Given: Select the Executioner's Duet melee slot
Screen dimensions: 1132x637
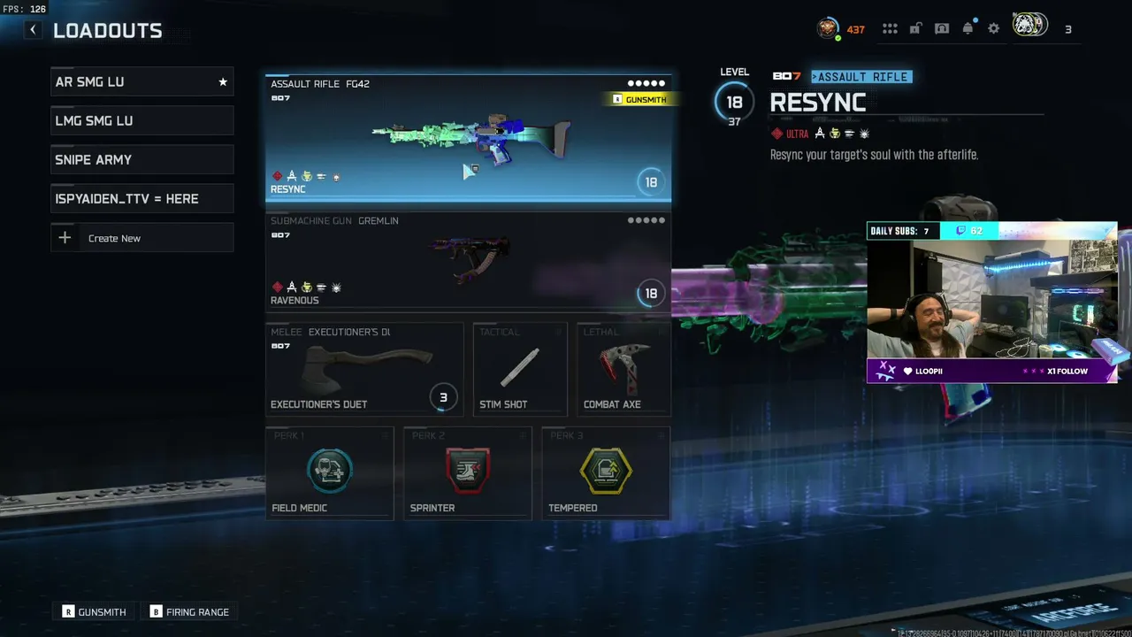Looking at the screenshot, I should tap(364, 369).
